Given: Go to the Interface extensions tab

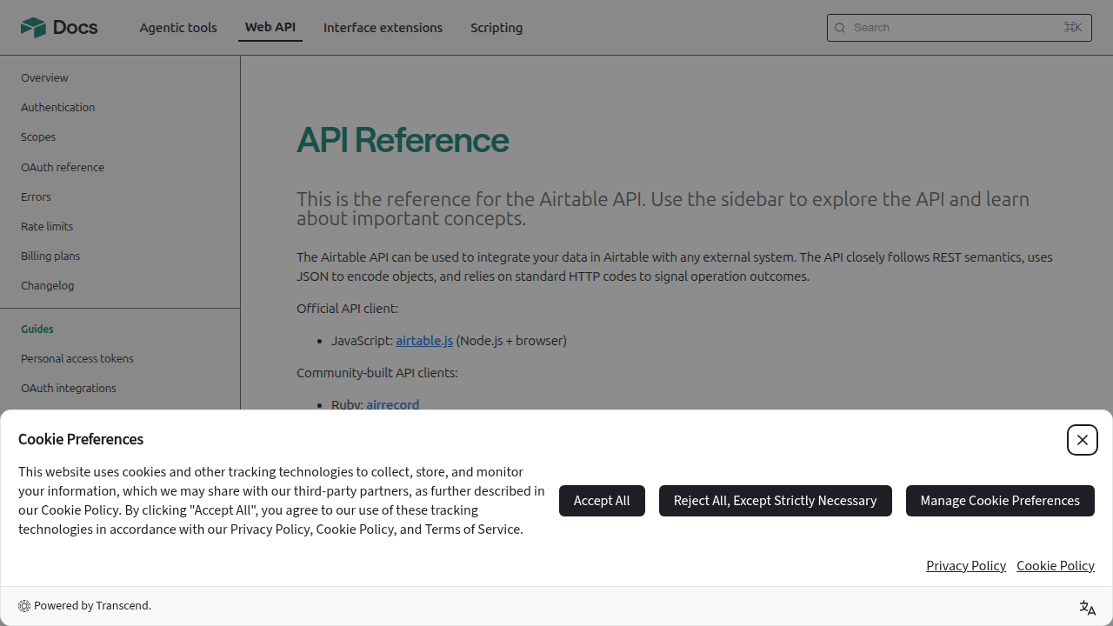Looking at the screenshot, I should [x=383, y=28].
